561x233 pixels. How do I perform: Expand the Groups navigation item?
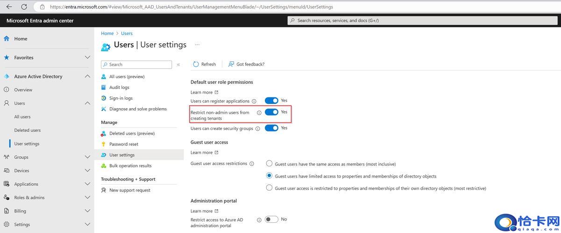click(x=87, y=157)
